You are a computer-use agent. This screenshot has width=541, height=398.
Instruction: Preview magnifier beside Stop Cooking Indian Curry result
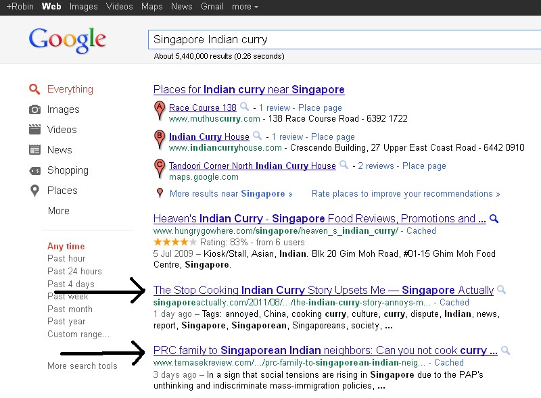501,290
